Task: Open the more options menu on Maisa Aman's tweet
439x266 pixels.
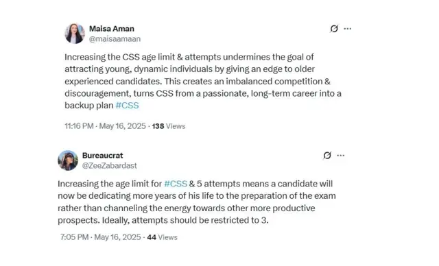Action: [x=348, y=29]
